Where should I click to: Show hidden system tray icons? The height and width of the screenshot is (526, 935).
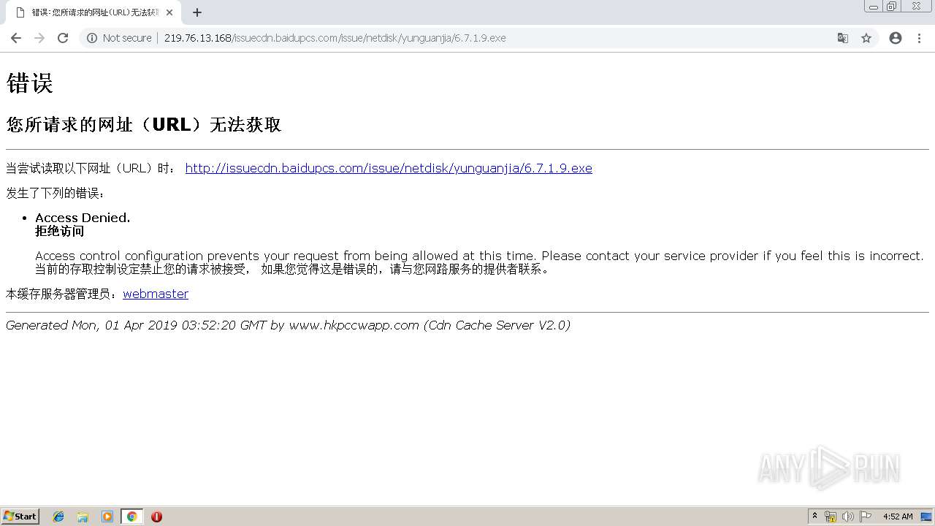(814, 517)
